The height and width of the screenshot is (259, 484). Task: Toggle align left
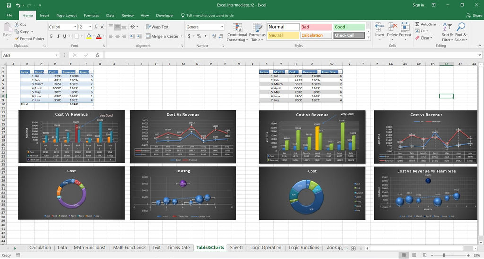click(x=111, y=36)
